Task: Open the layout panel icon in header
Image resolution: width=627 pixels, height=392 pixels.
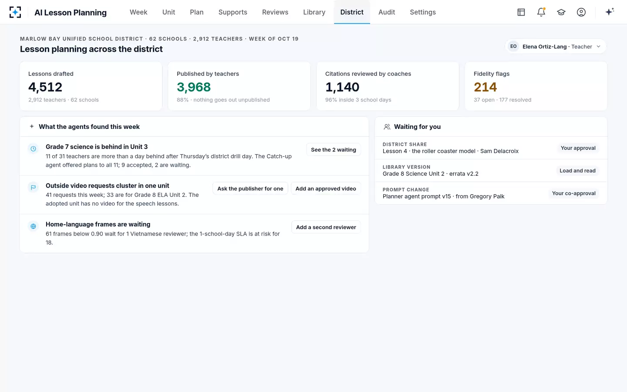Action: [521, 12]
